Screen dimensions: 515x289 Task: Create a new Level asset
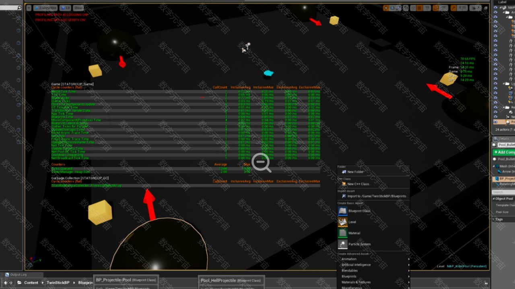coord(374,222)
